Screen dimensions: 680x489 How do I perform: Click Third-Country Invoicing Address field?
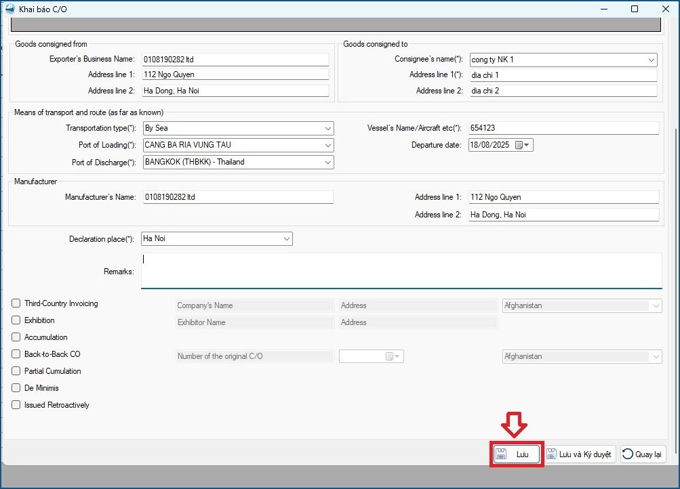418,305
